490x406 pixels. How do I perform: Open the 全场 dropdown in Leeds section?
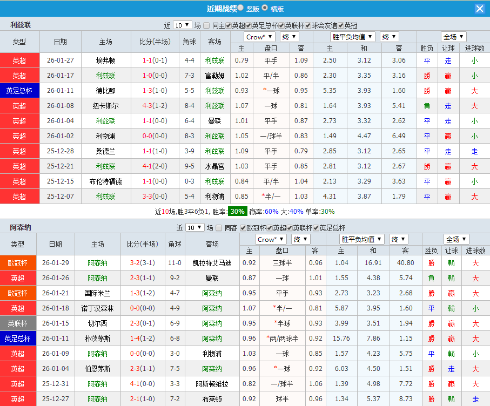453,36
